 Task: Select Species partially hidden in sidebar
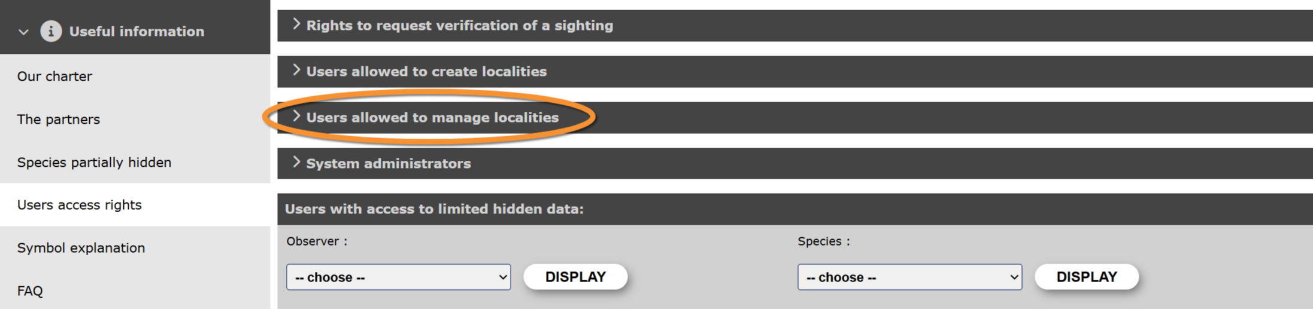click(94, 163)
